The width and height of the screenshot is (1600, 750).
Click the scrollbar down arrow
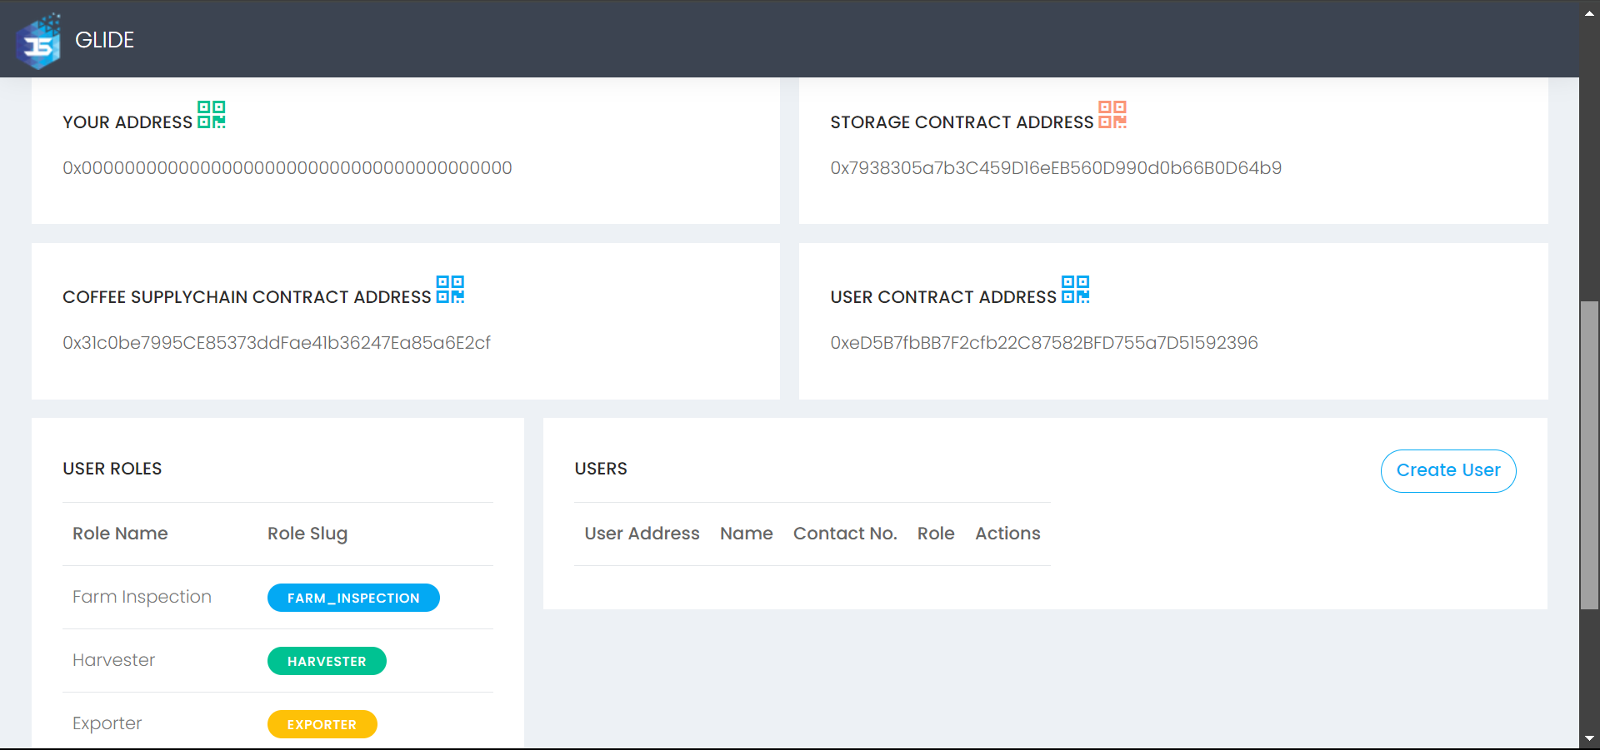click(x=1589, y=738)
